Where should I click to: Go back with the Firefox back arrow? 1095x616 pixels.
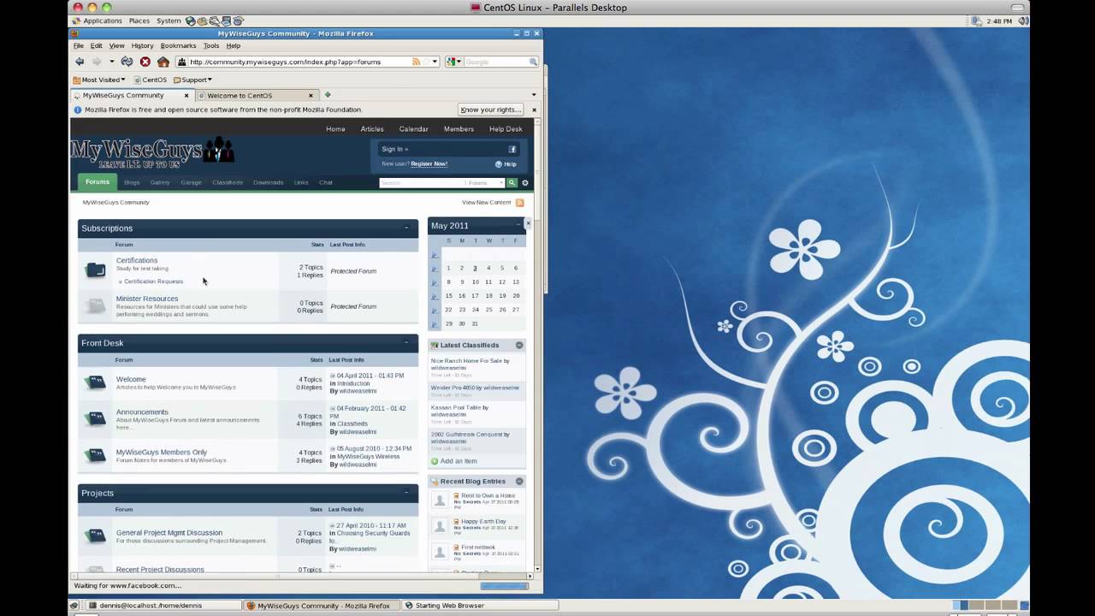(80, 62)
